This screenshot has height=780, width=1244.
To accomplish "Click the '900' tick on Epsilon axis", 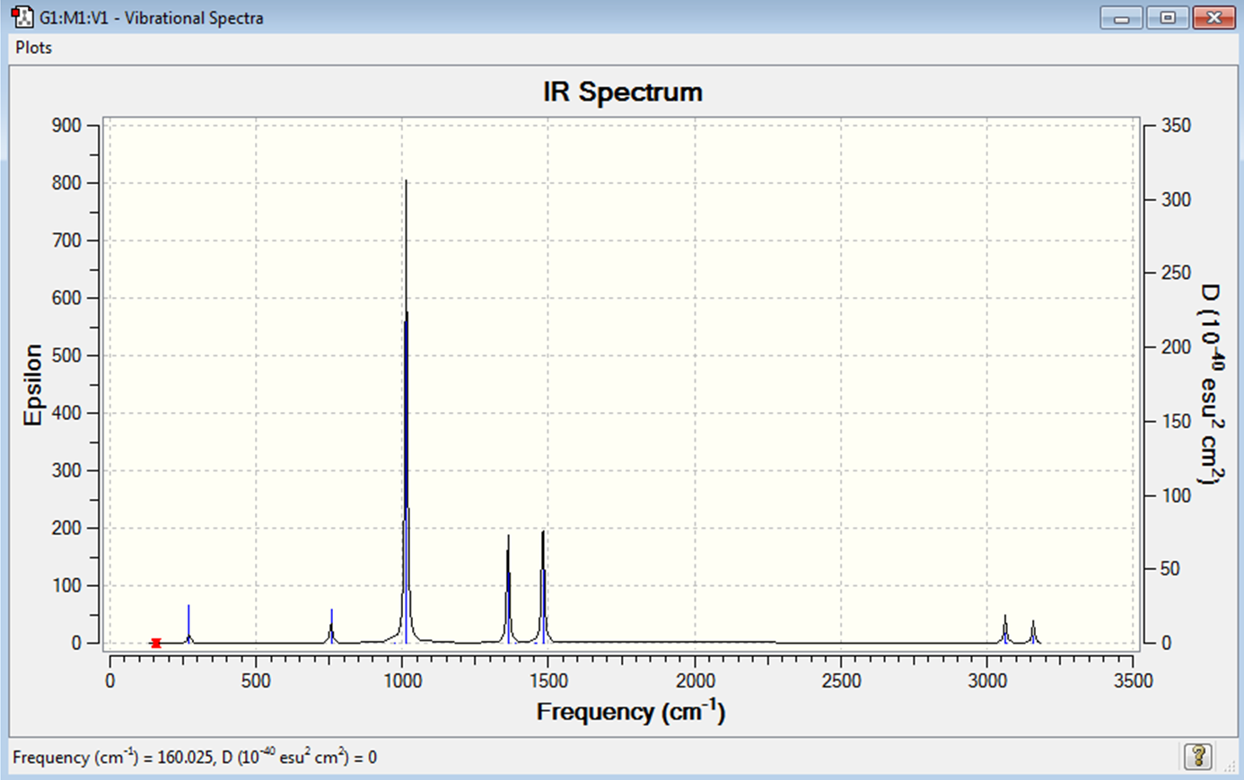I will (x=66, y=126).
